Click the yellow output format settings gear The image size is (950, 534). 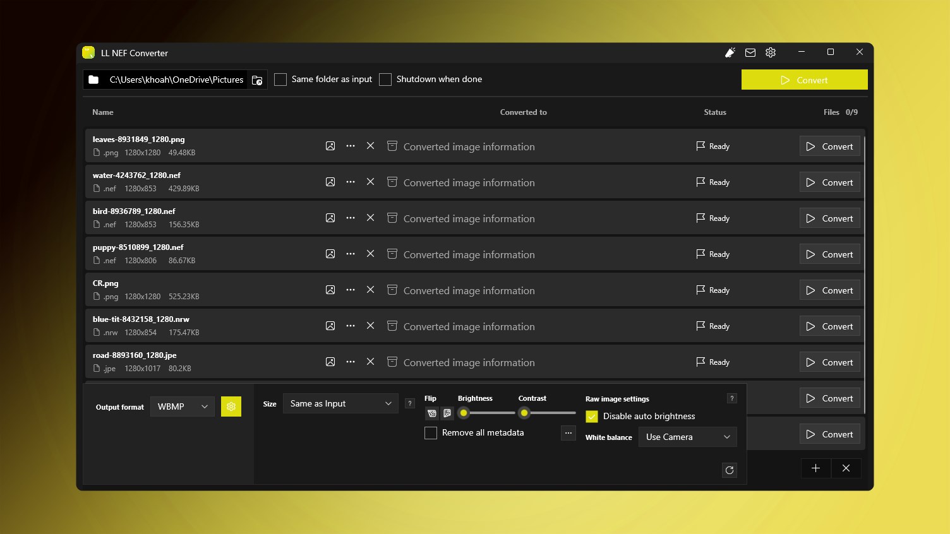coord(231,406)
